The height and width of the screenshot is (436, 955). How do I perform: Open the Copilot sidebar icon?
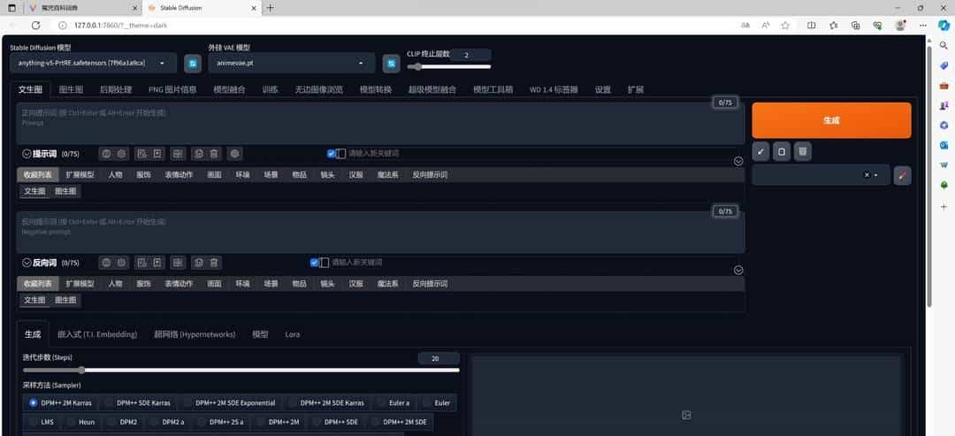click(944, 26)
